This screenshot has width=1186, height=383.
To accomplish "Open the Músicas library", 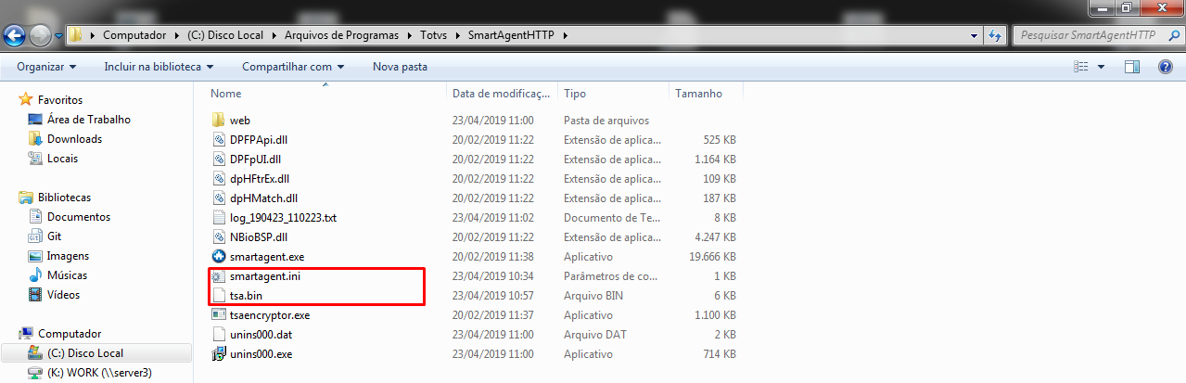I will pyautogui.click(x=57, y=275).
